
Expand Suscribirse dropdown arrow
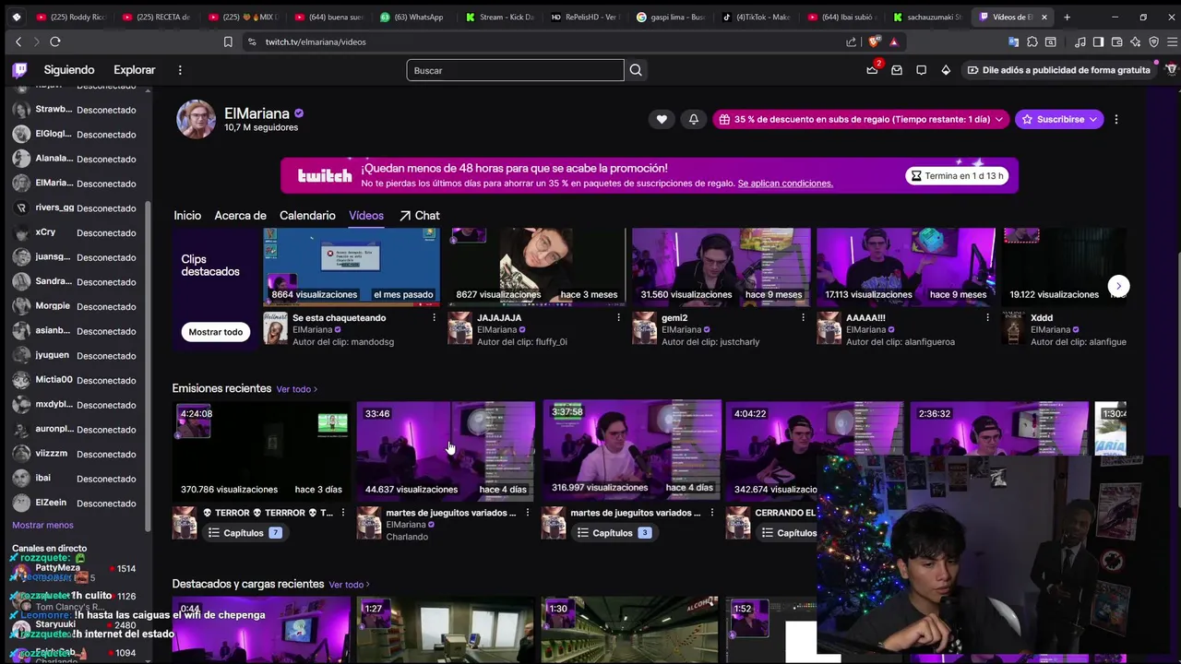coord(1093,119)
